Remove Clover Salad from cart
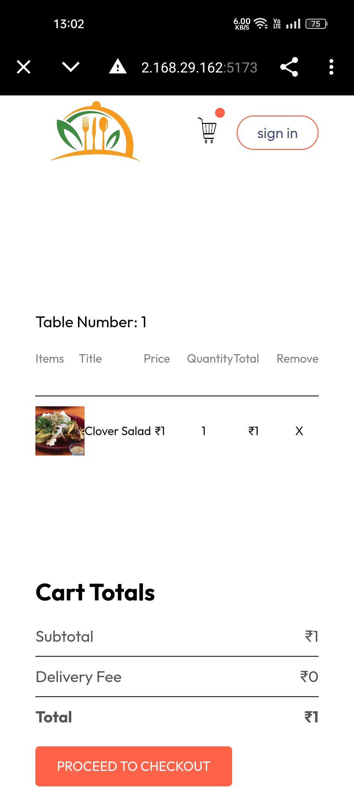 [x=299, y=431]
